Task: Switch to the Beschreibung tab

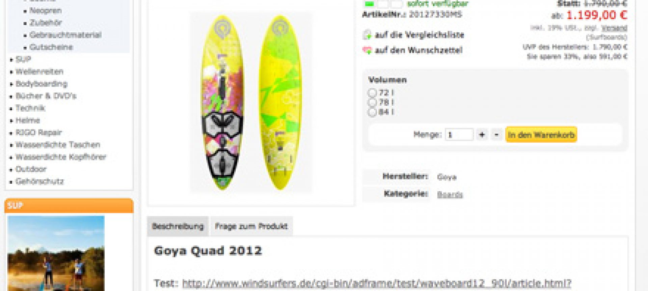Action: (178, 226)
